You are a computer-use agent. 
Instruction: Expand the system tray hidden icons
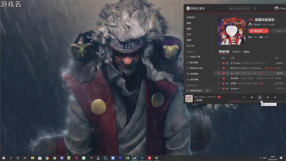click(x=260, y=158)
